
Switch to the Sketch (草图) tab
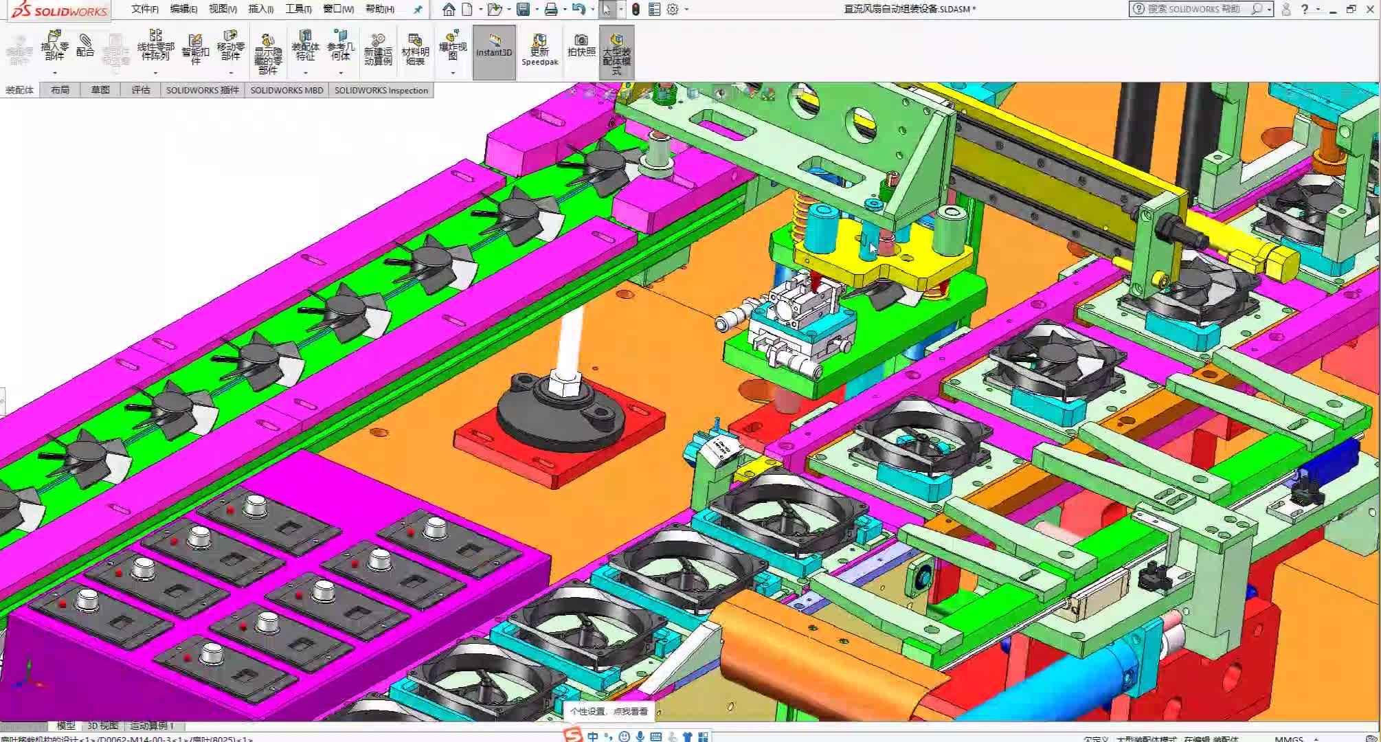pos(100,90)
